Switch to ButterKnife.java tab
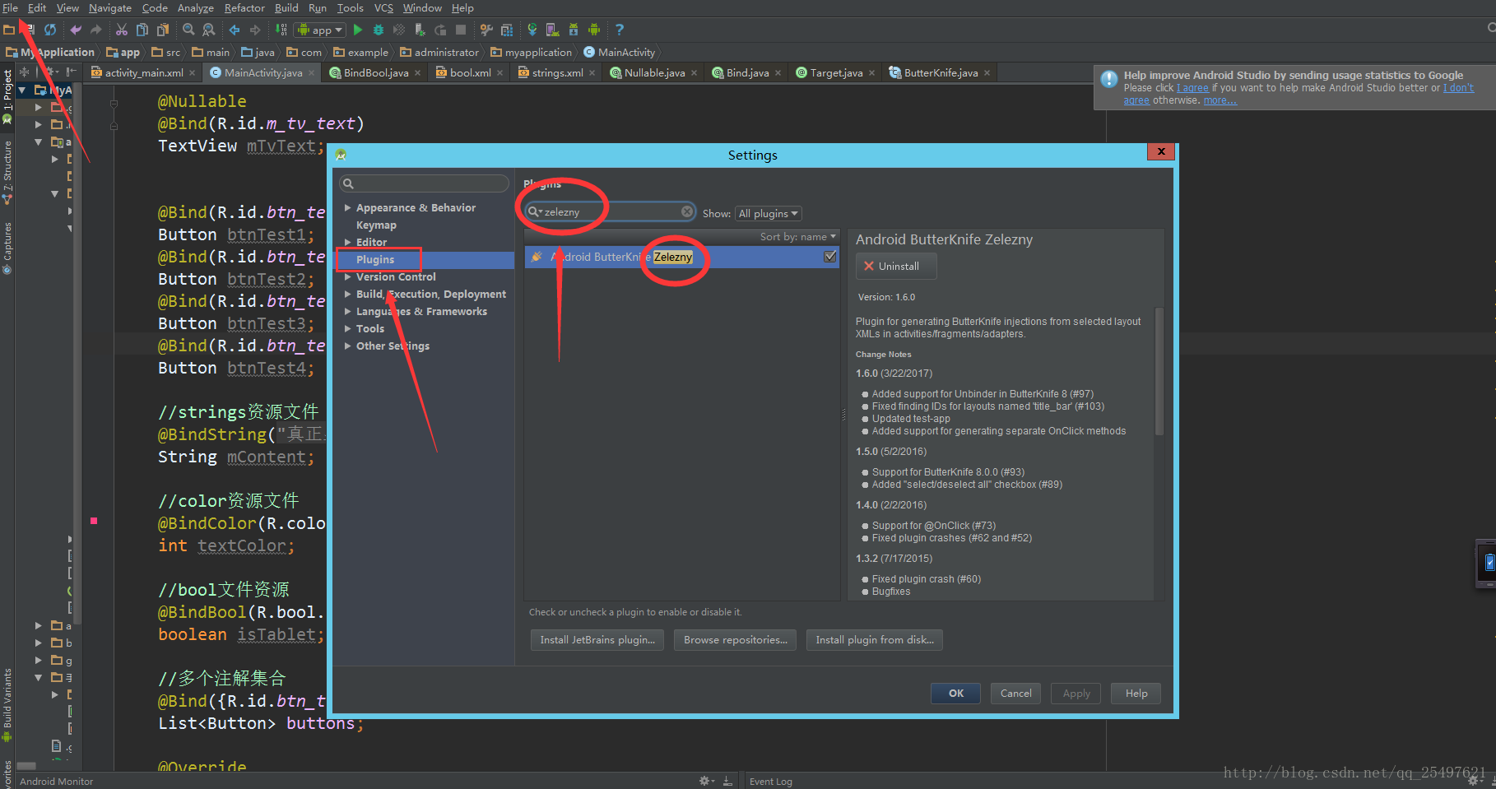The width and height of the screenshot is (1496, 789). point(941,72)
